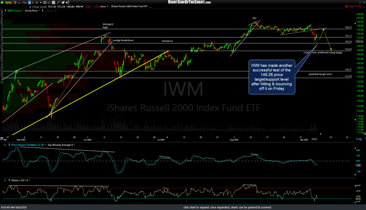Click the 156.23 price level label
366x210 pixels.
pyautogui.click(x=348, y=27)
